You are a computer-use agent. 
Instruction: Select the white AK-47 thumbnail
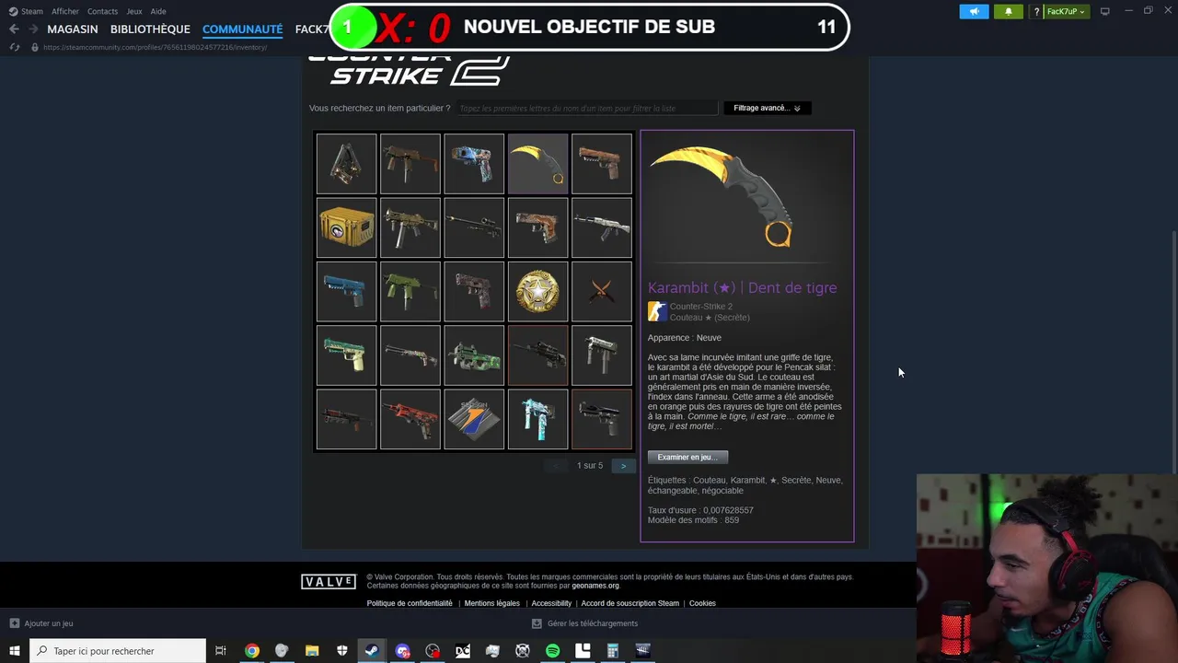point(602,227)
